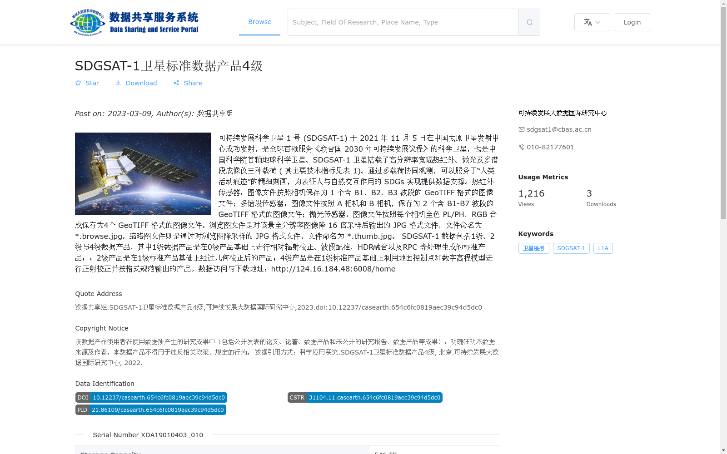Click the Copyright Notice heading
This screenshot has width=727, height=454.
[102, 328]
